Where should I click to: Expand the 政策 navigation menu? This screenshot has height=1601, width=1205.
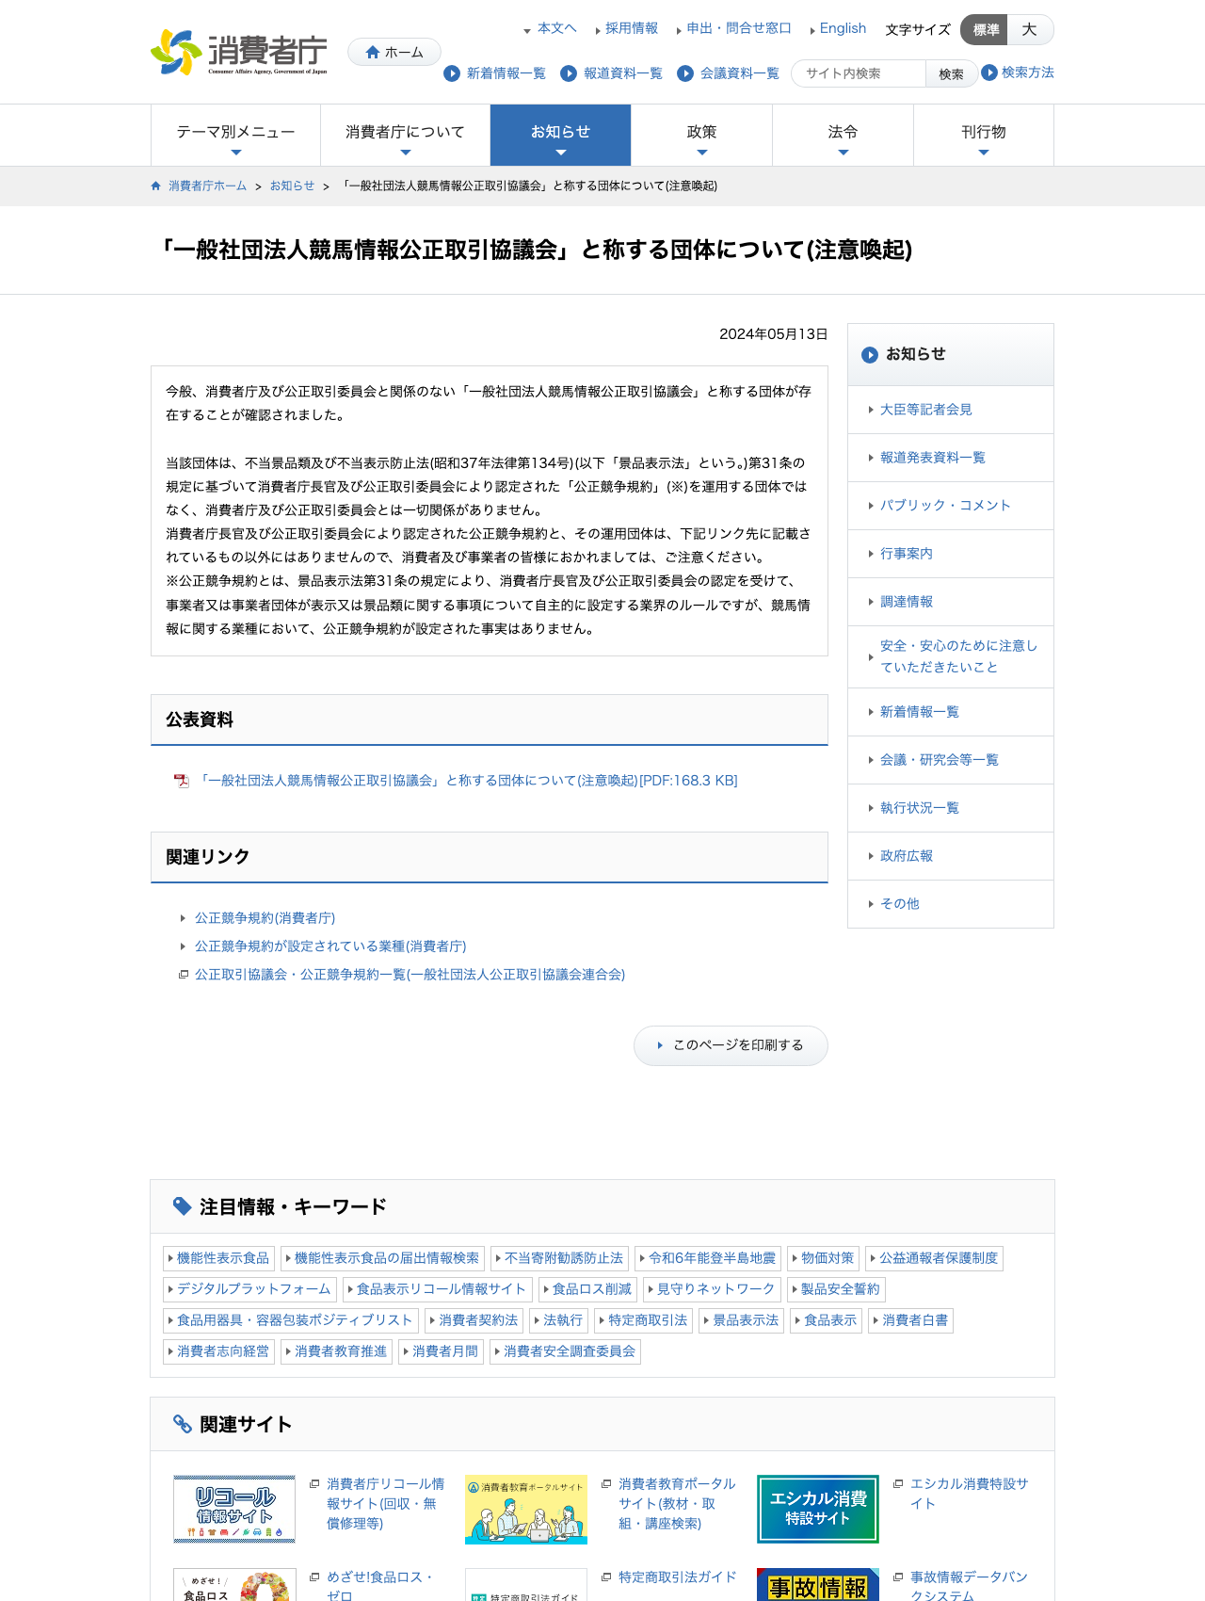pyautogui.click(x=701, y=135)
